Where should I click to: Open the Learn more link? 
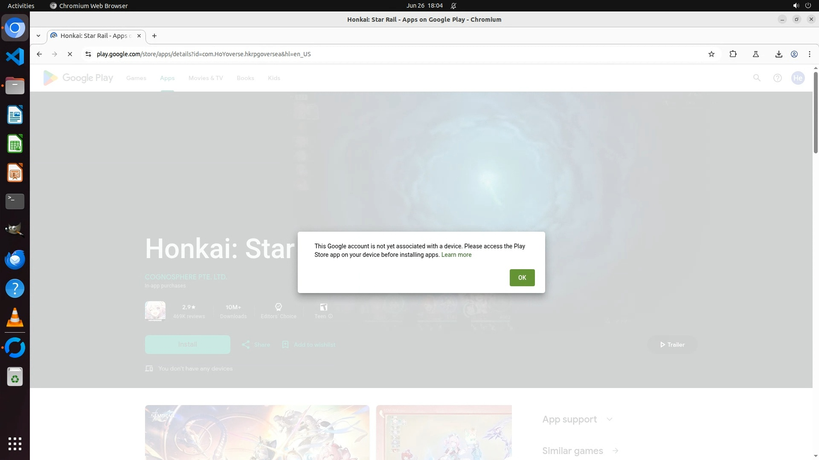(x=456, y=255)
